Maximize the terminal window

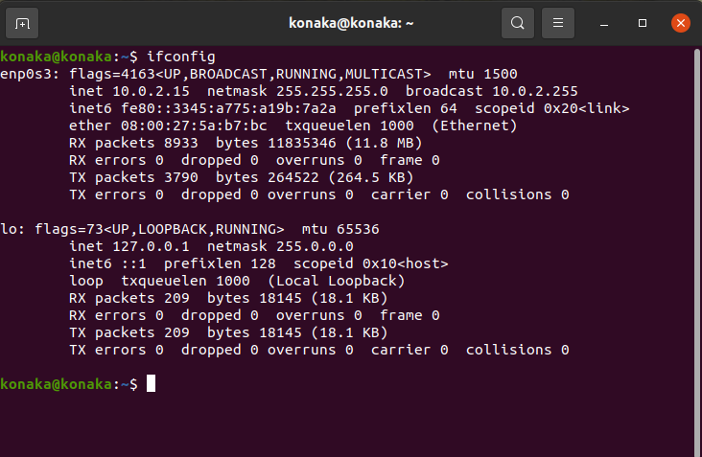(643, 23)
